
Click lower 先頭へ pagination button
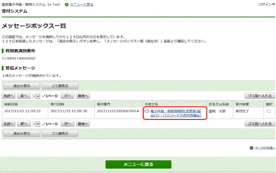[9, 124]
